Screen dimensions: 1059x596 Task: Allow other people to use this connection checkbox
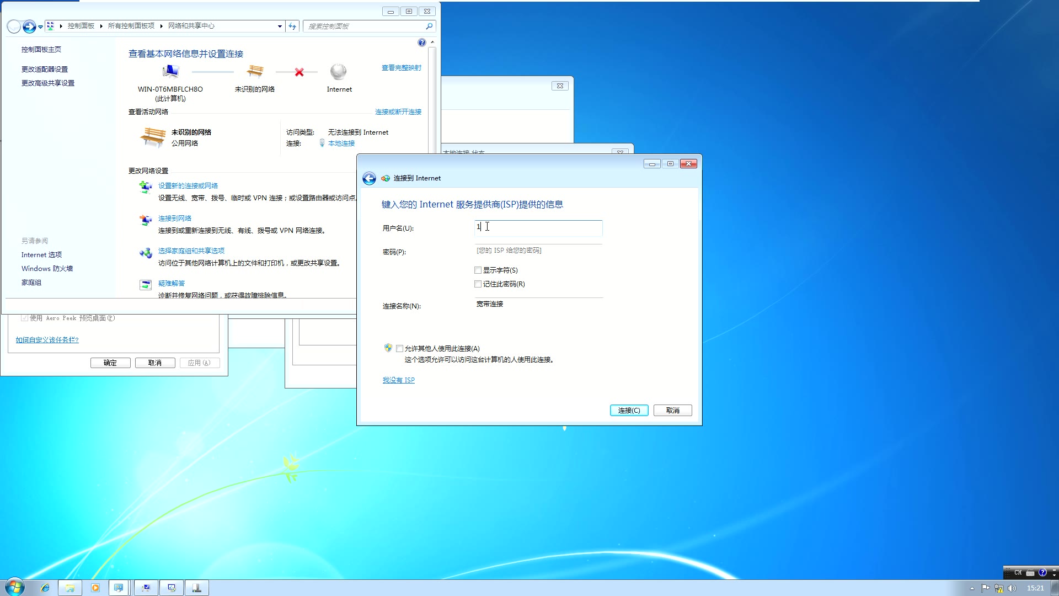click(x=399, y=349)
